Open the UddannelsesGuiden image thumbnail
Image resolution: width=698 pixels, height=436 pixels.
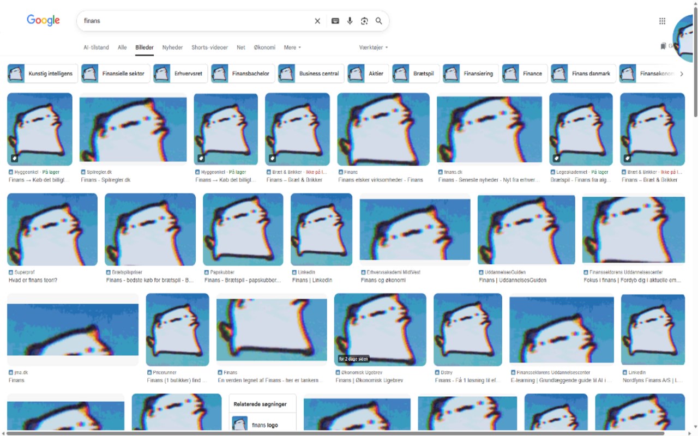click(526, 229)
